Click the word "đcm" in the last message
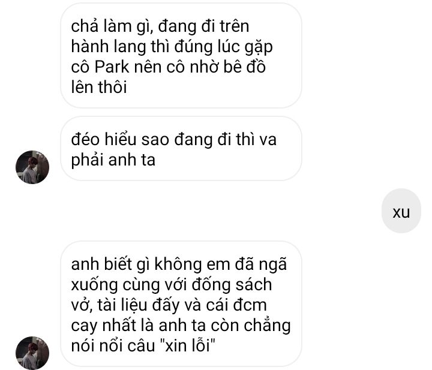432x370 pixels. tap(250, 305)
